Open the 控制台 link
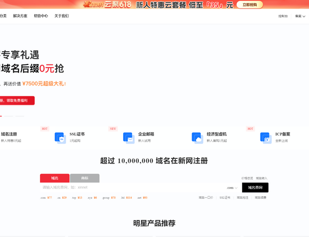This screenshot has width=309, height=237. pyautogui.click(x=283, y=16)
